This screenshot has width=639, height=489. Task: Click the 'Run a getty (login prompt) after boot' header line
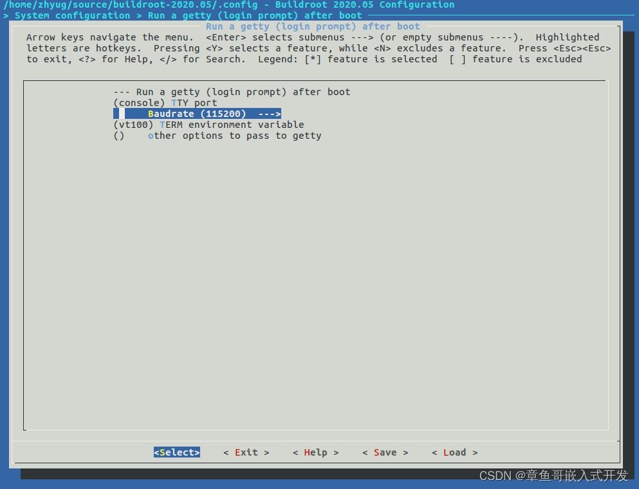coord(232,91)
